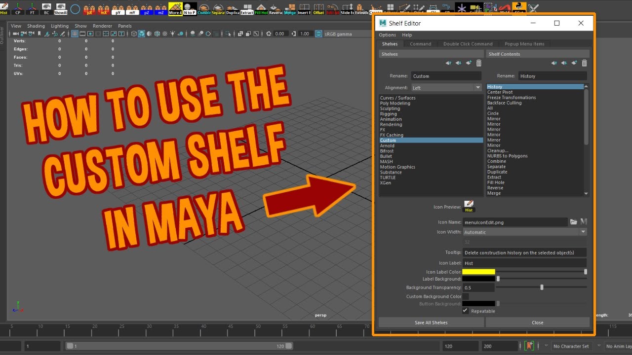
Task: Click the Hist shelf button
Action: [4, 8]
